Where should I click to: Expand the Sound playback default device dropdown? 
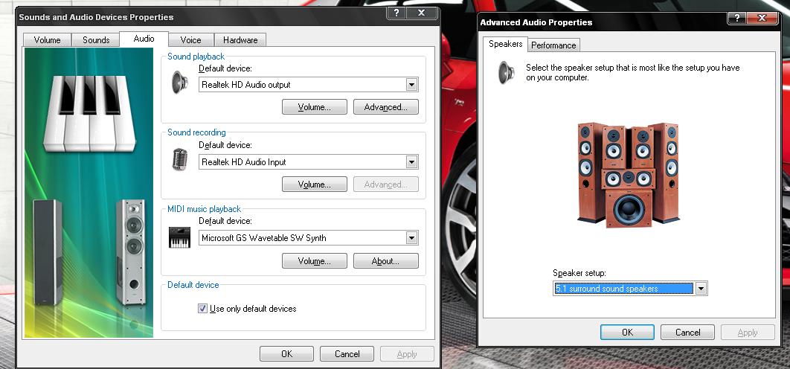(x=411, y=85)
